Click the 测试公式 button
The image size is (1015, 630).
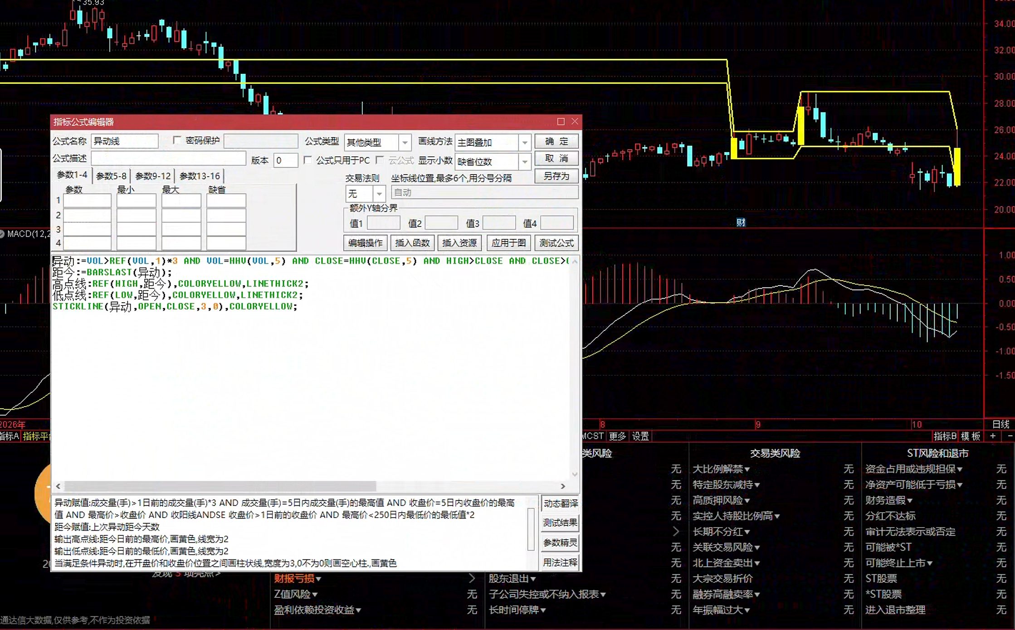tap(556, 243)
